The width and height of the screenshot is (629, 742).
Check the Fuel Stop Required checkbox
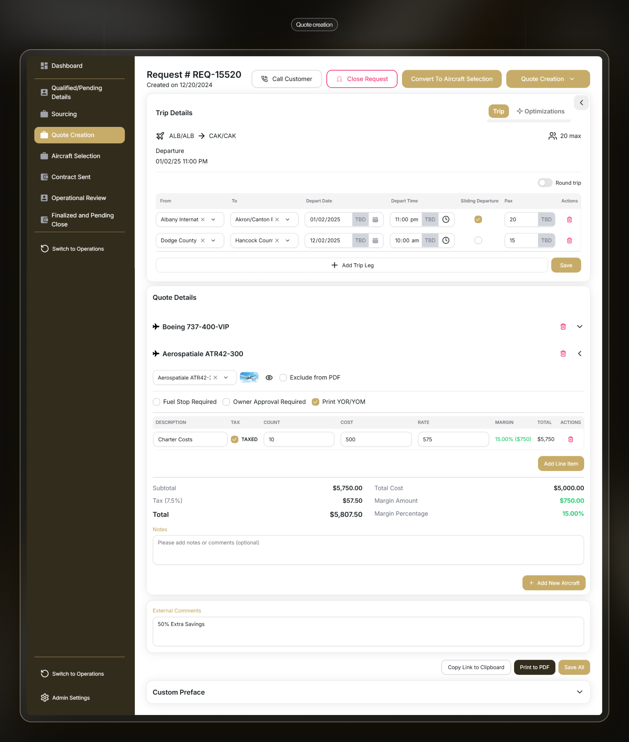click(156, 402)
